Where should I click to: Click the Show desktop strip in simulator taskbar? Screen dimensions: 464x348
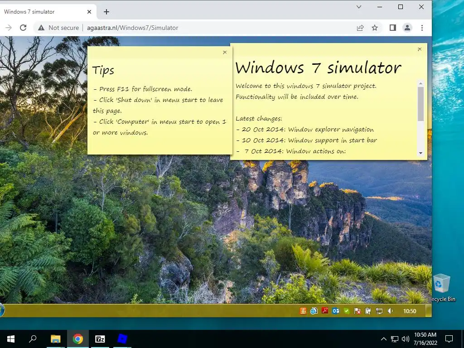[x=428, y=311]
